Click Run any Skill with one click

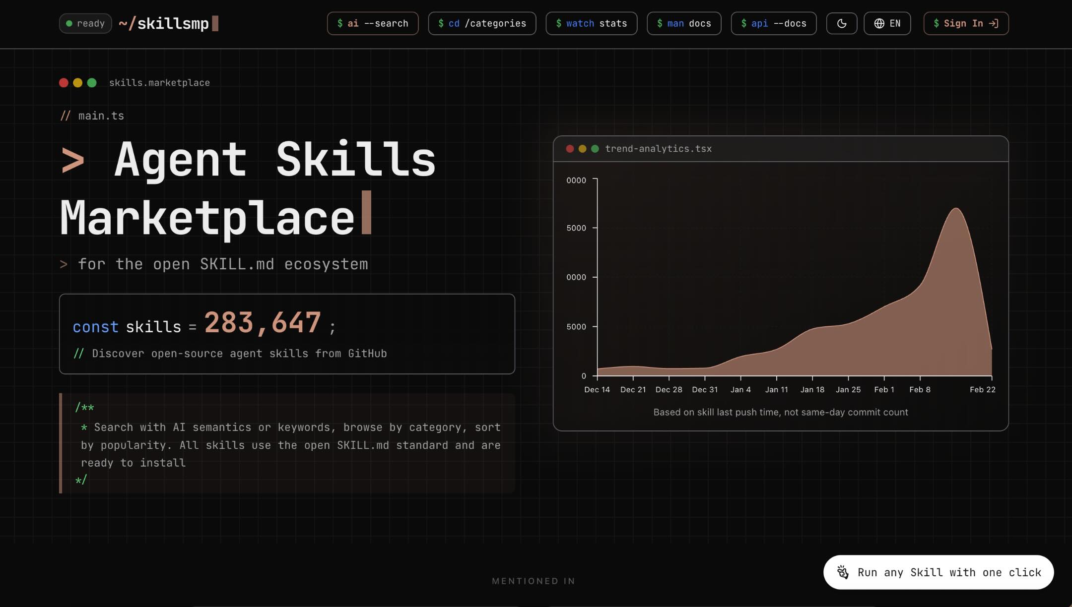coord(938,572)
